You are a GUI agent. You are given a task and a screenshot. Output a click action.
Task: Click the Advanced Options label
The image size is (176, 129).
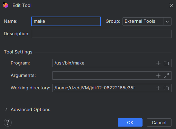pyautogui.click(x=30, y=110)
